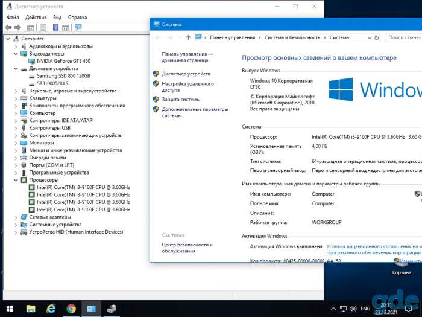Open Internet Explorer from taskbar

pyautogui.click(x=51, y=309)
